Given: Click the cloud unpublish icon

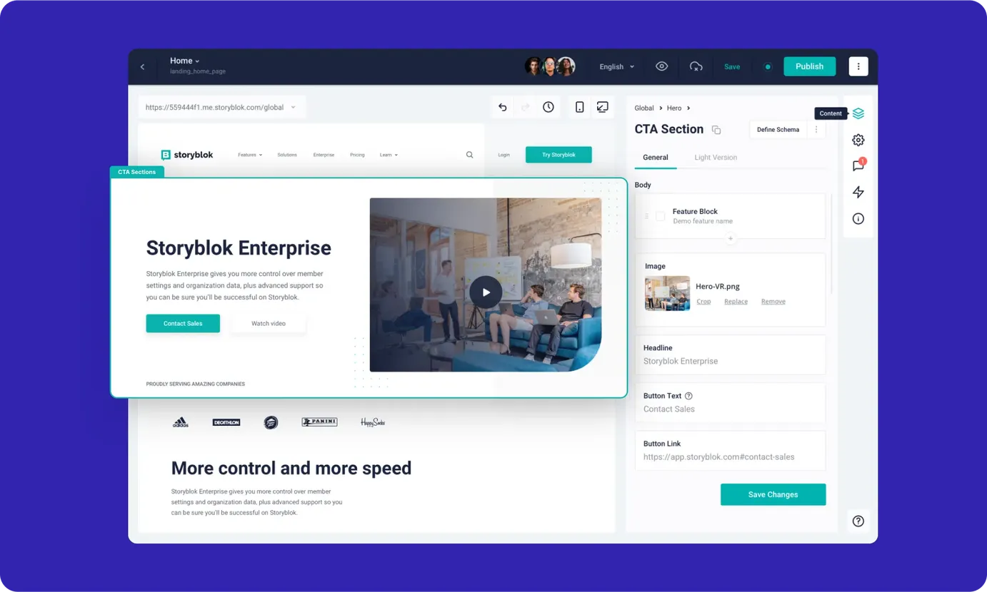Looking at the screenshot, I should [696, 66].
